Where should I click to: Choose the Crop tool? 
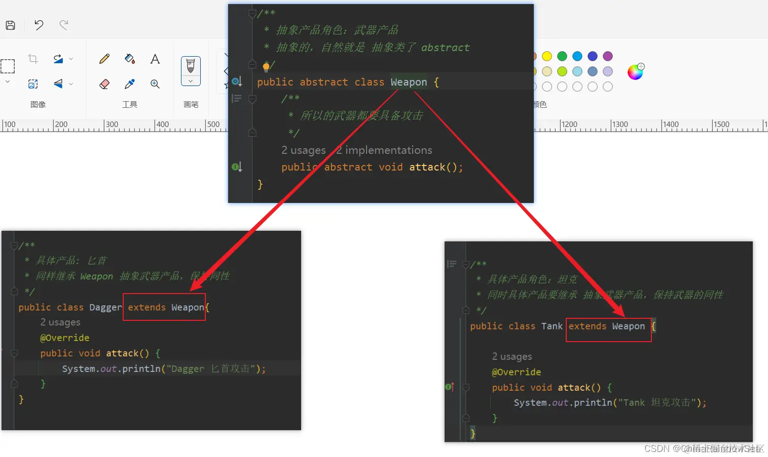[33, 59]
